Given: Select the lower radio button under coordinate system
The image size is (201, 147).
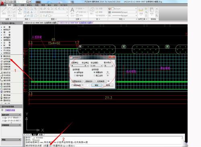Looking at the screenshot, I should point(75,76).
